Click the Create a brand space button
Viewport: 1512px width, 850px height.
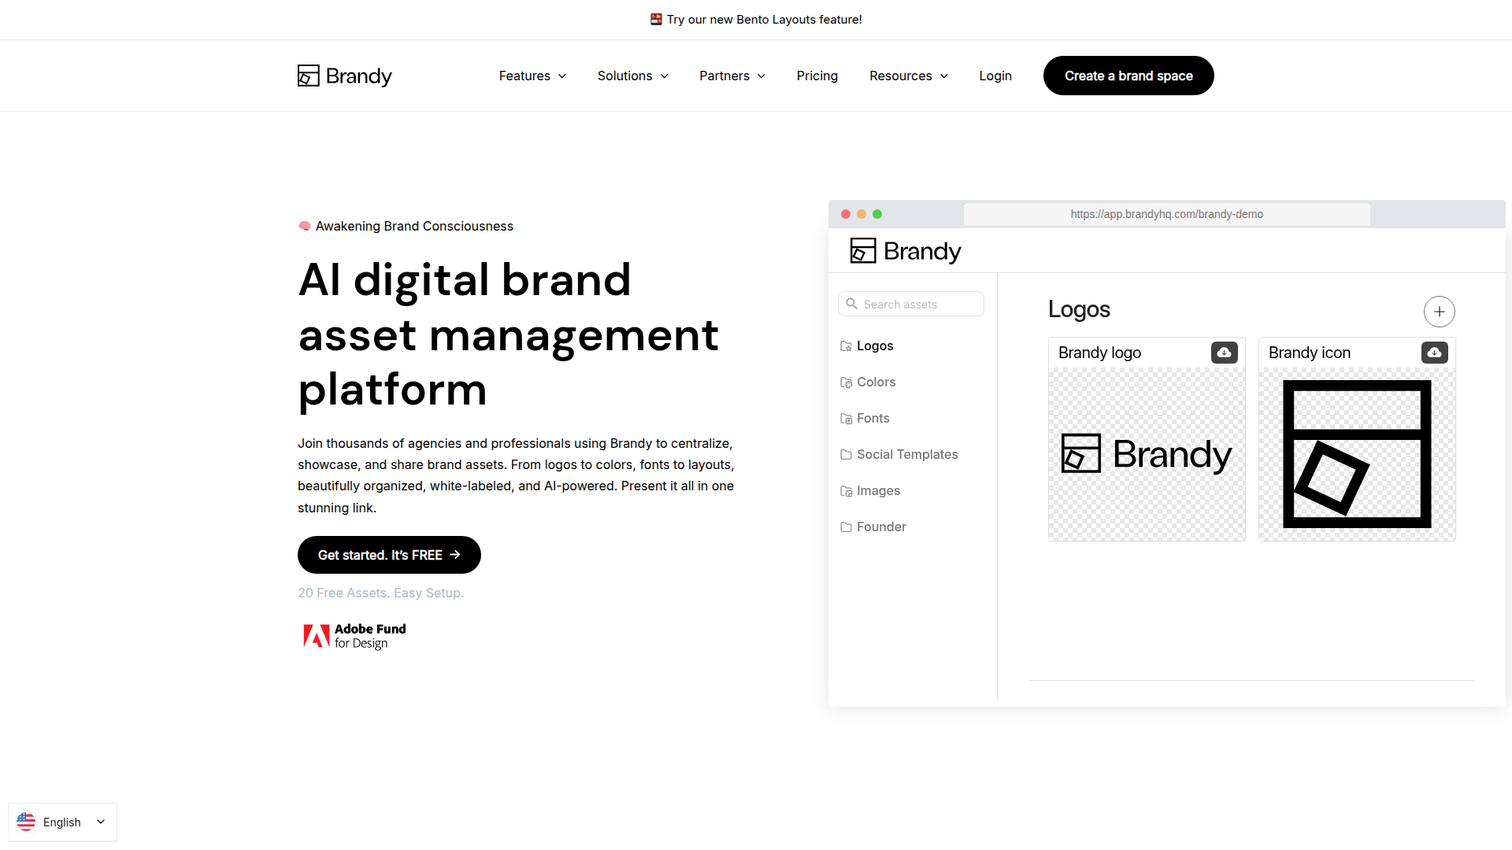point(1128,76)
